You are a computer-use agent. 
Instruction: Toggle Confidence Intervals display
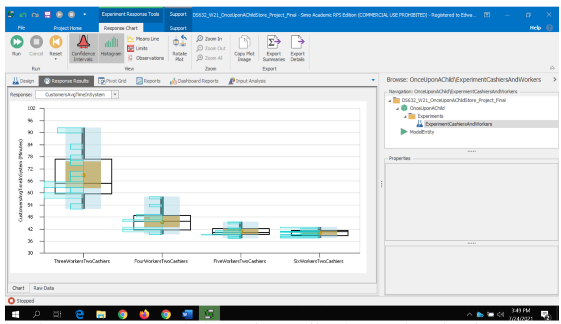pos(83,48)
